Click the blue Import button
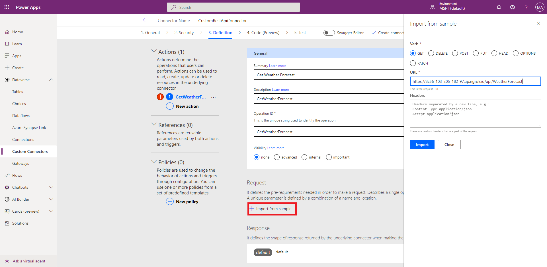Screen dimensions: 547x267 click(x=422, y=145)
